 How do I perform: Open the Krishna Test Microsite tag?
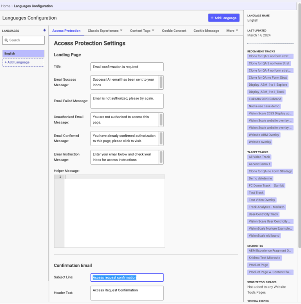pos(264,258)
